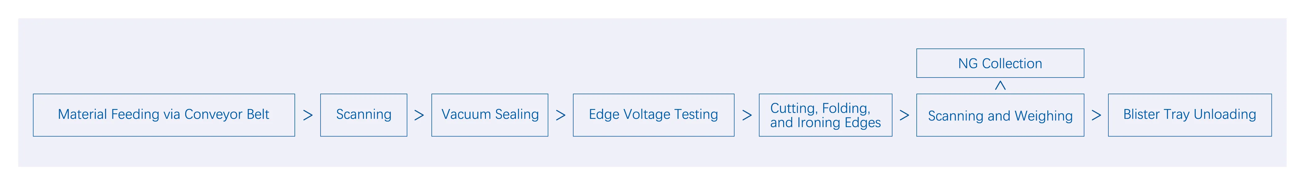
Task: Click arrow between Scanning and Vacuum Sealing
Action: point(419,115)
